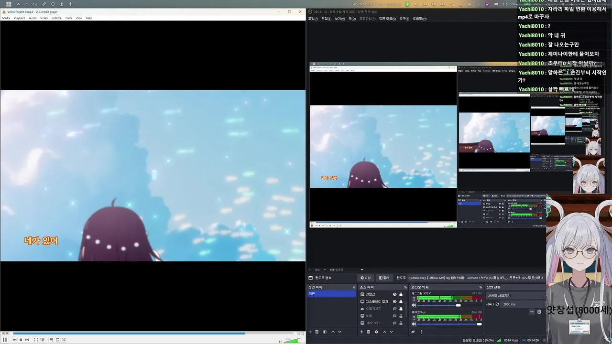Image resolution: width=612 pixels, height=344 pixels.
Task: Add a new scene in OBS
Action: coord(310,332)
